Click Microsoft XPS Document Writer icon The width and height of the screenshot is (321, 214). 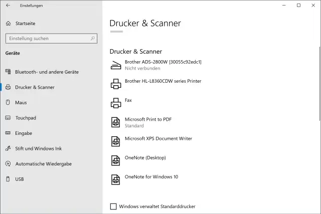click(x=116, y=141)
